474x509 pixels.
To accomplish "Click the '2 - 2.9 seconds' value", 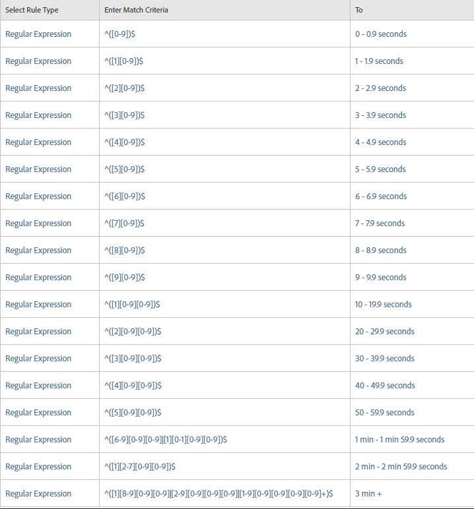I will (380, 88).
